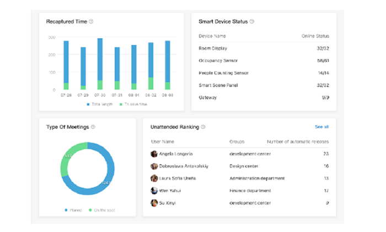Toggle the Planned legend dot
This screenshot has height=232, width=386.
coord(66,210)
